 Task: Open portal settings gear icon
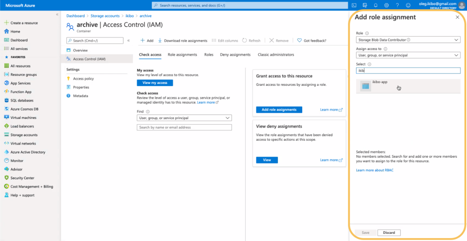386,5
